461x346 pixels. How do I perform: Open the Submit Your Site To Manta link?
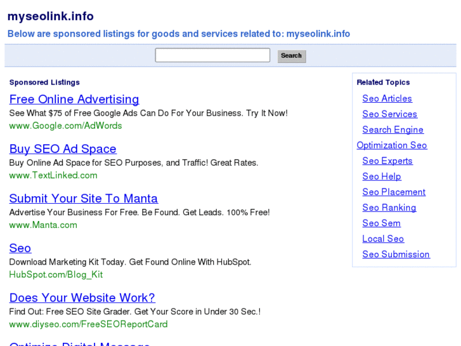coord(84,198)
